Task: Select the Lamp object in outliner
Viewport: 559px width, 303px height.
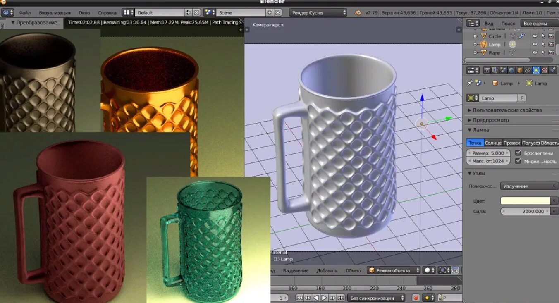Action: [494, 44]
